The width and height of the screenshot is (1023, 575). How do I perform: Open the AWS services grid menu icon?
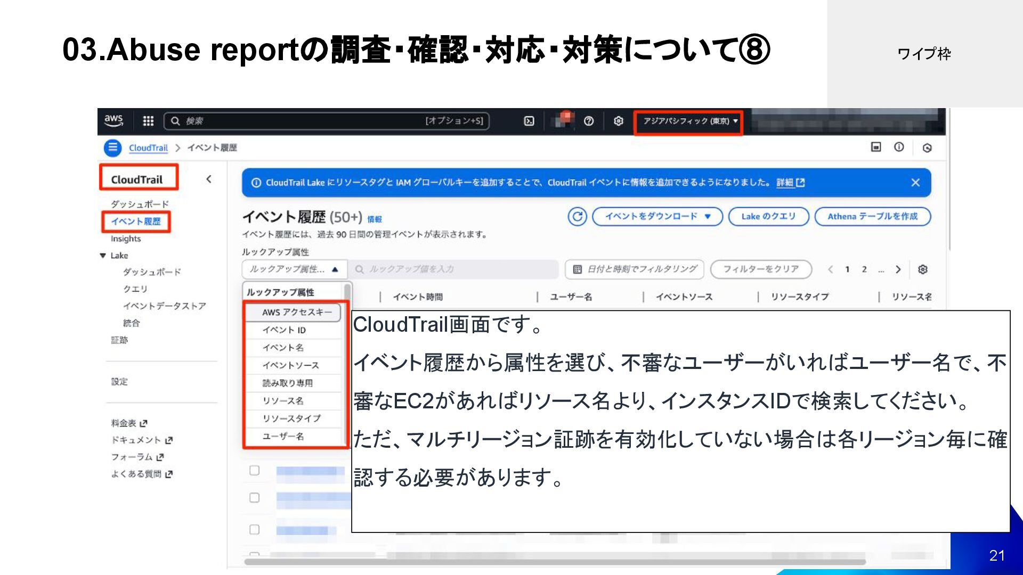[x=148, y=121]
